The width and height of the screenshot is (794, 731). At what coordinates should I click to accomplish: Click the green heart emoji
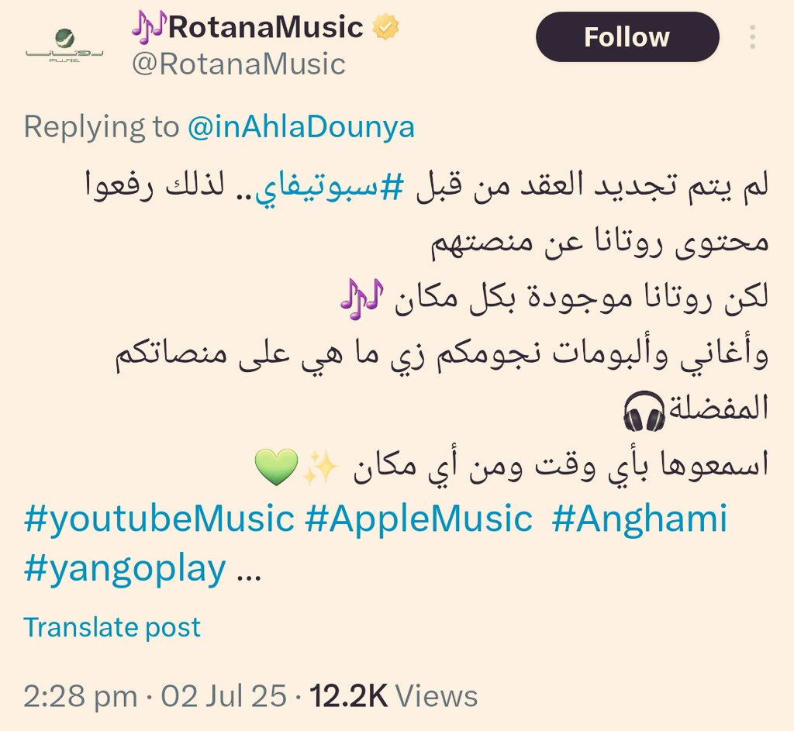[276, 467]
